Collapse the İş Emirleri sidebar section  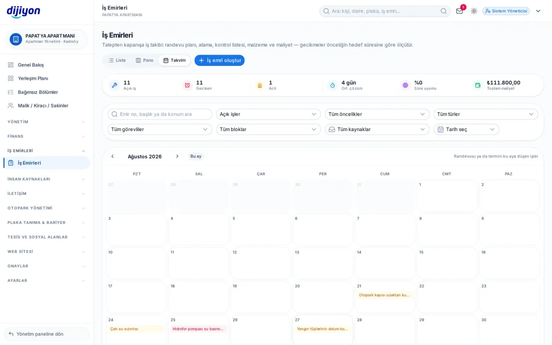pyautogui.click(x=47, y=151)
